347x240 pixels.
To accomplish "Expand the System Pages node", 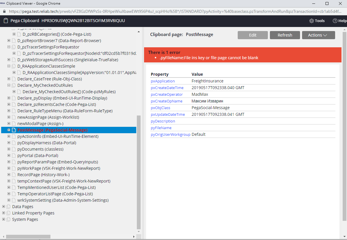I will 3,219.
